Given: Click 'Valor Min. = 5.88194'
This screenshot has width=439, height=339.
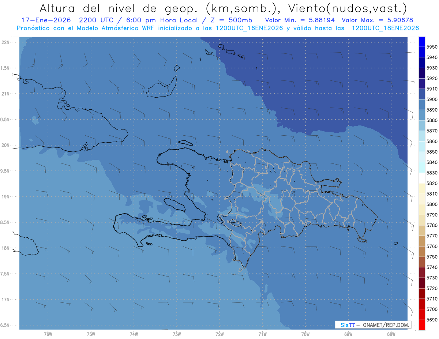Looking at the screenshot, I should pos(299,20).
